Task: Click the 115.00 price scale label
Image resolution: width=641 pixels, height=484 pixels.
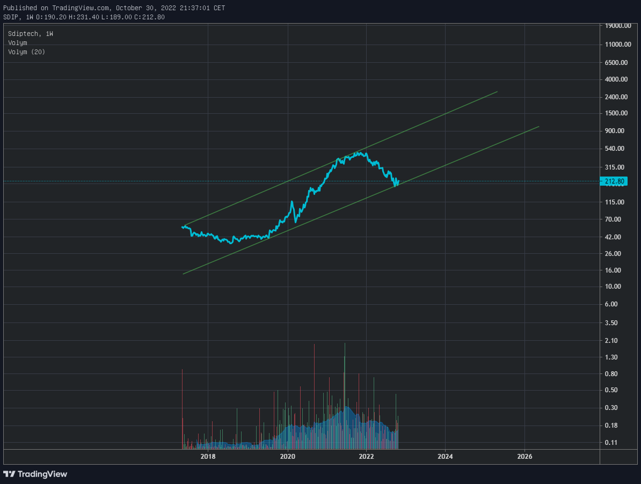Action: point(615,202)
